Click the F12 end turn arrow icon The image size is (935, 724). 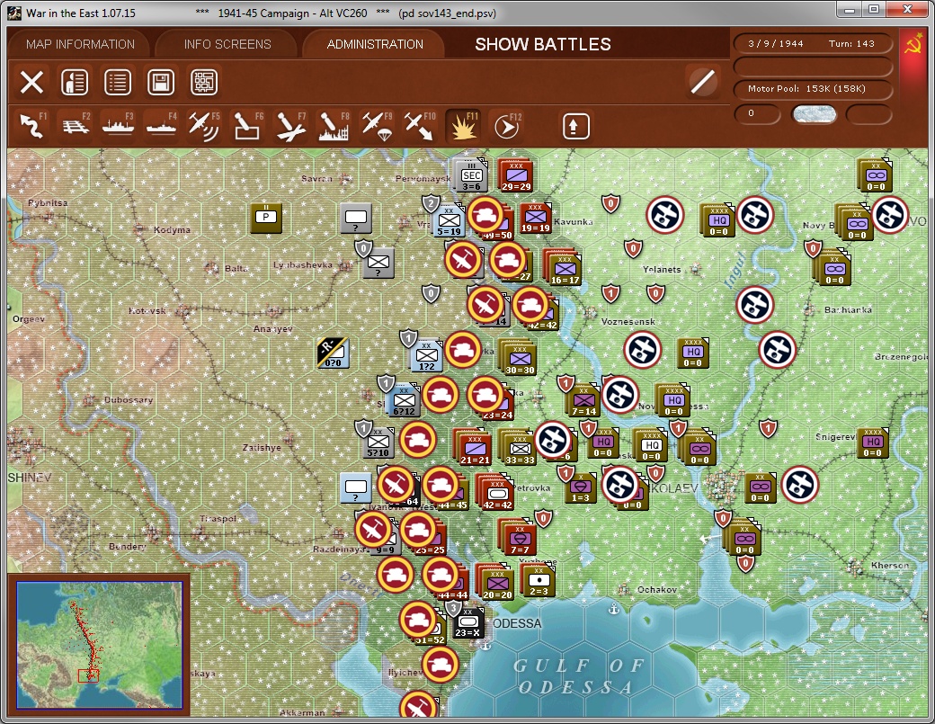(506, 126)
